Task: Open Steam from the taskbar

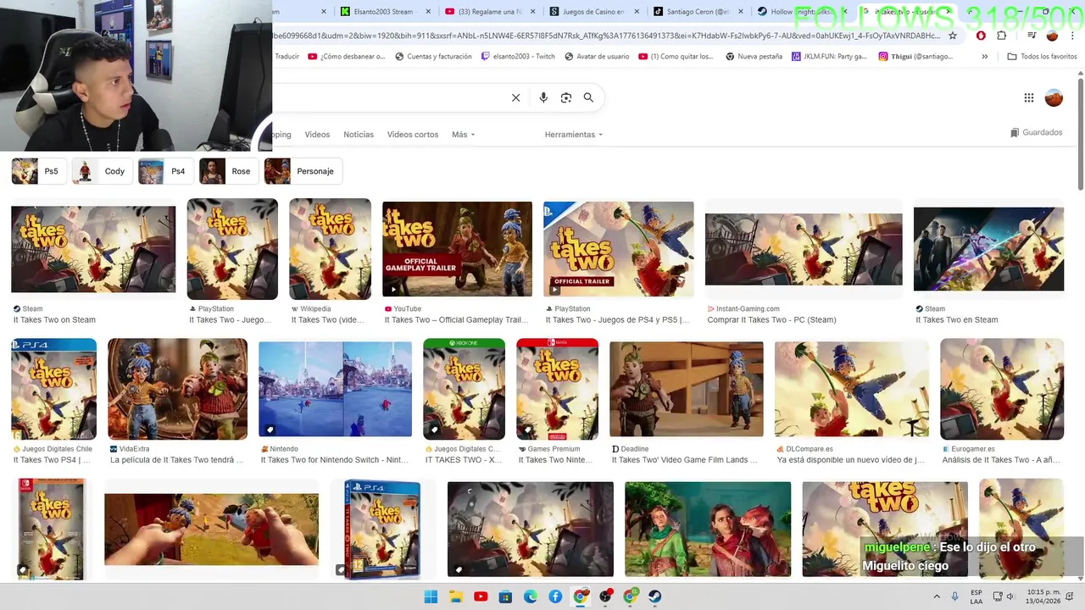Action: click(655, 596)
